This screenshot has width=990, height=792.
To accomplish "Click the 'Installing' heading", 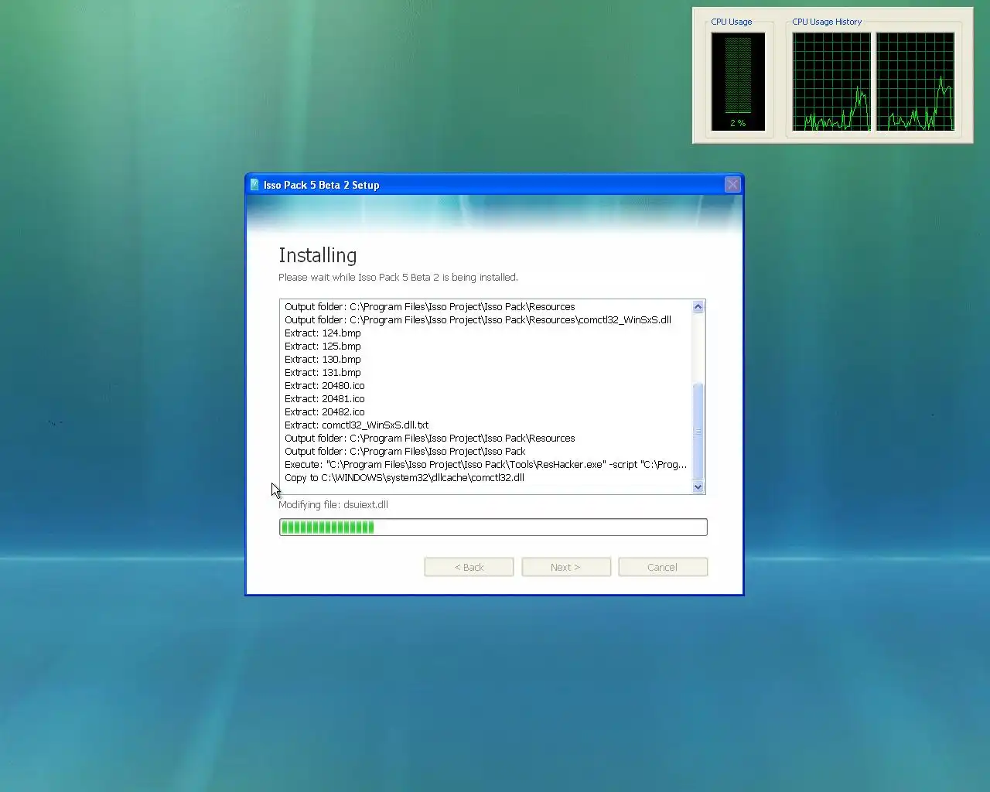I will (318, 255).
